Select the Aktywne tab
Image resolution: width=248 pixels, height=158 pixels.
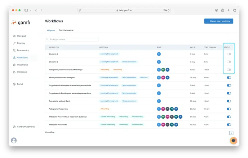(50, 30)
